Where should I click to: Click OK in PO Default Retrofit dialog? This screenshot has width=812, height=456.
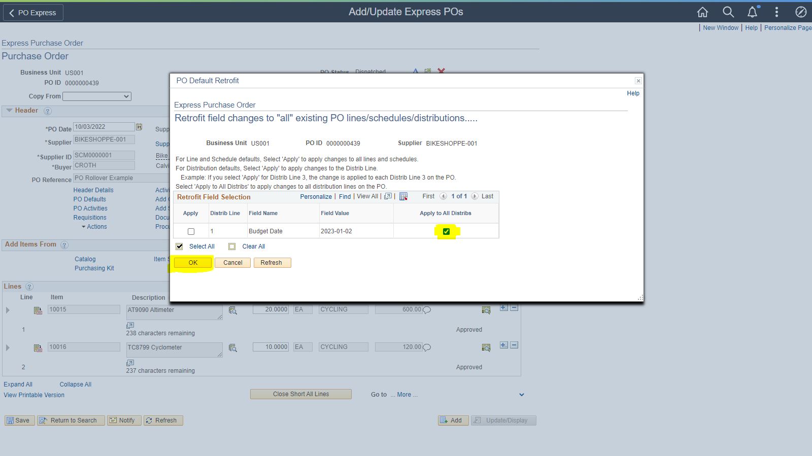pos(193,263)
